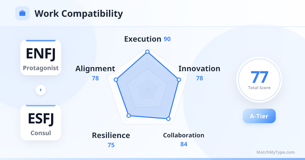Click the lightning bolt icon between types
305x160 pixels.
coord(41,90)
